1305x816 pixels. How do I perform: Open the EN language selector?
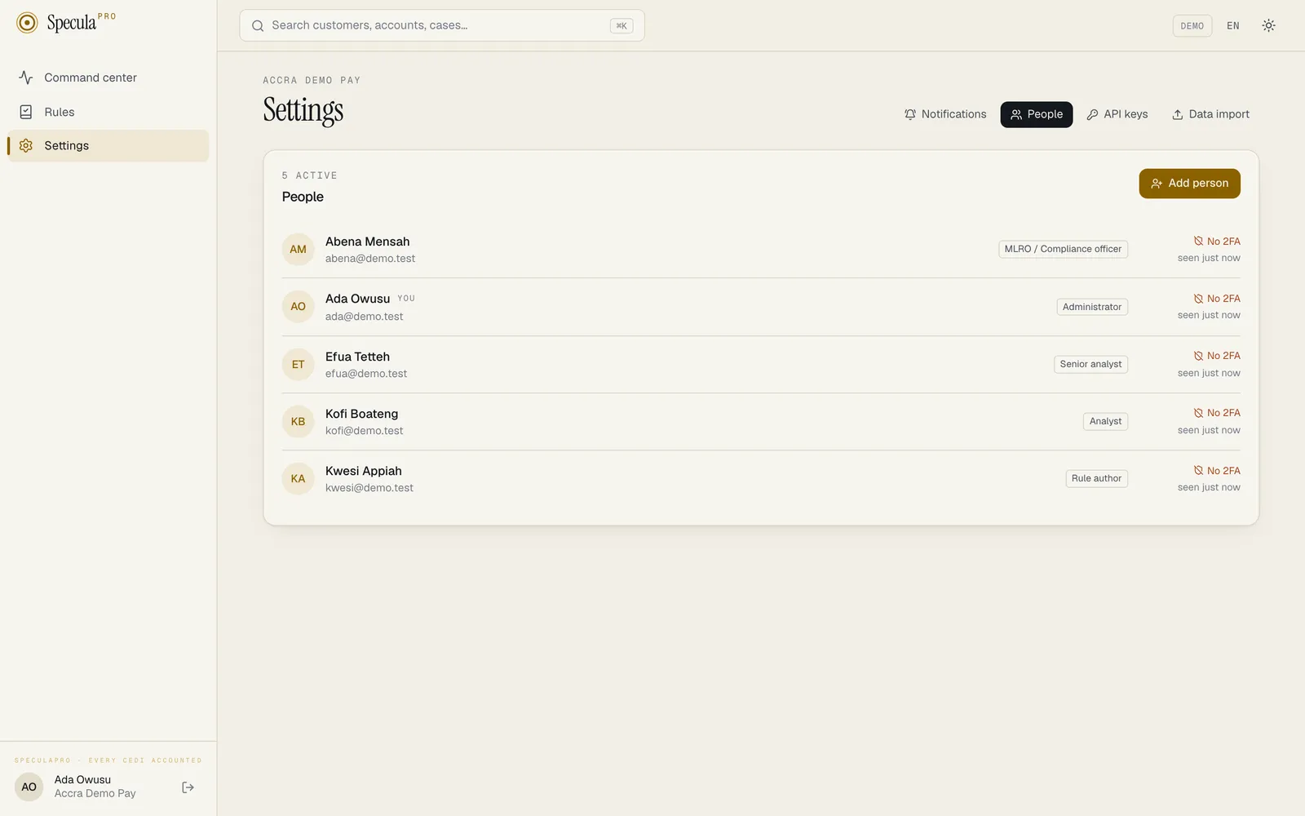pos(1233,26)
